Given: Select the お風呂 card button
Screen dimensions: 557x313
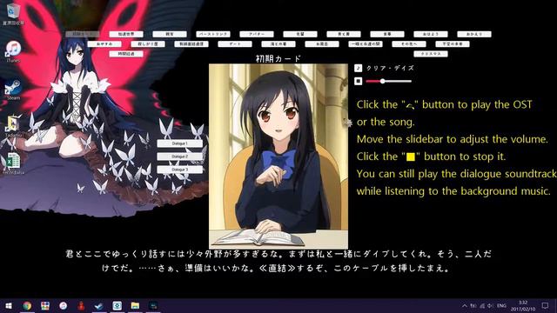Looking at the screenshot, I should (322, 44).
